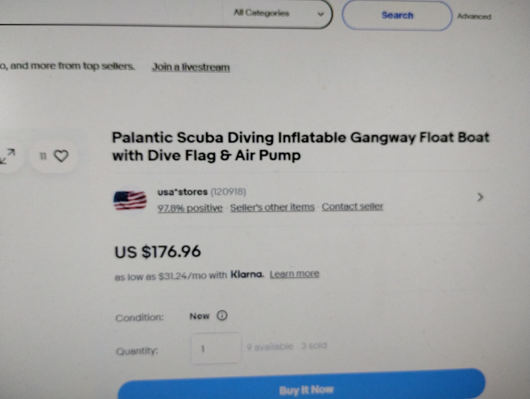View the 97.8% positive feedback link
Screen dimensions: 530x399
[x=190, y=208]
